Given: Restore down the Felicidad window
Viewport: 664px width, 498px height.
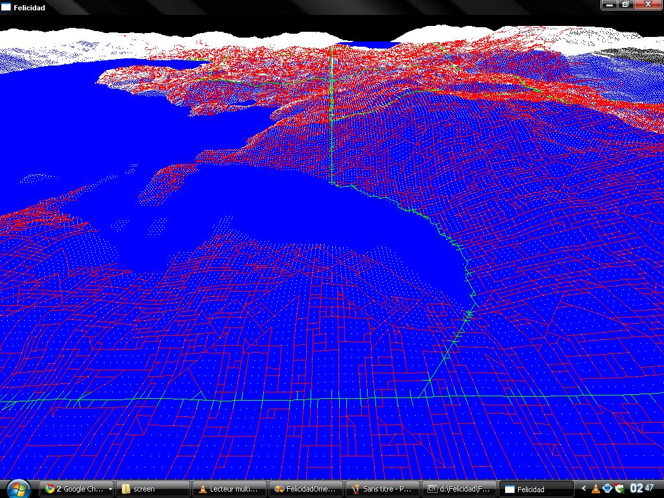Looking at the screenshot, I should (x=625, y=5).
